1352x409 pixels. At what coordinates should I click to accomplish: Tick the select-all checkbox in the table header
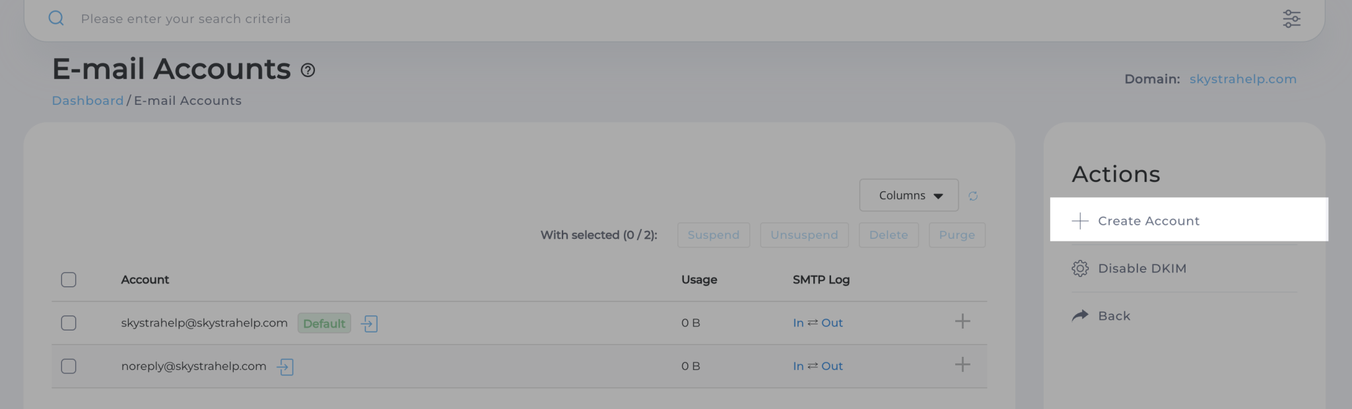[x=69, y=280]
